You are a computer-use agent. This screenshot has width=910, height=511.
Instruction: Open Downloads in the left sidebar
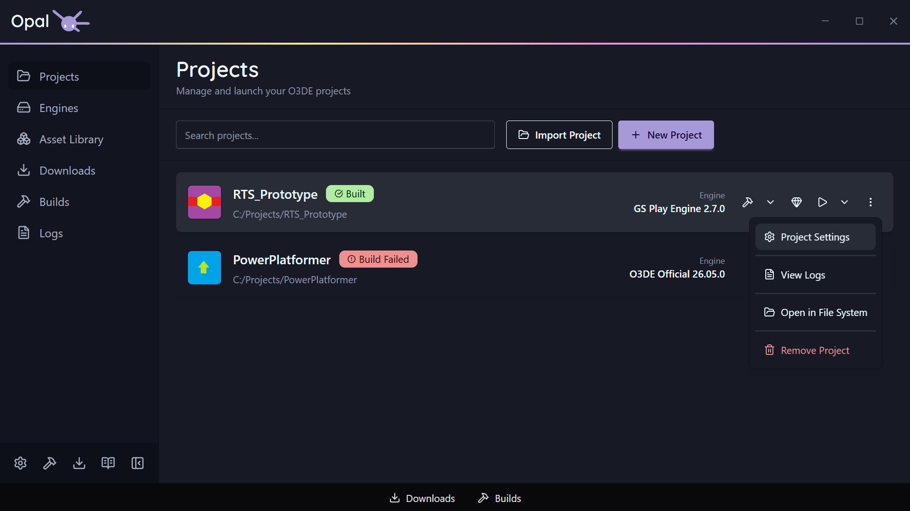79,170
